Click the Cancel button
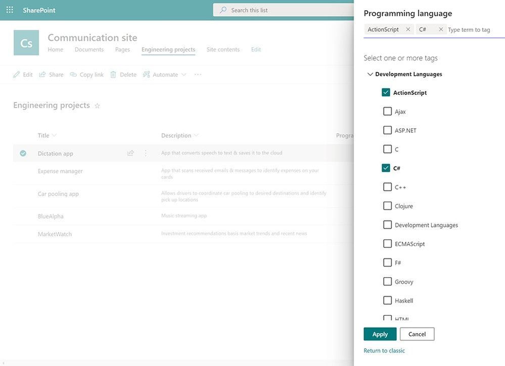 [417, 334]
